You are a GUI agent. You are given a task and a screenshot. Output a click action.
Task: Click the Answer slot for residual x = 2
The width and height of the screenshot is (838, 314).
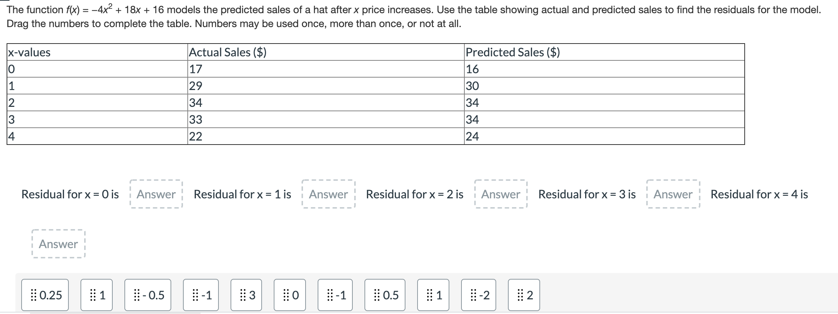coord(501,194)
